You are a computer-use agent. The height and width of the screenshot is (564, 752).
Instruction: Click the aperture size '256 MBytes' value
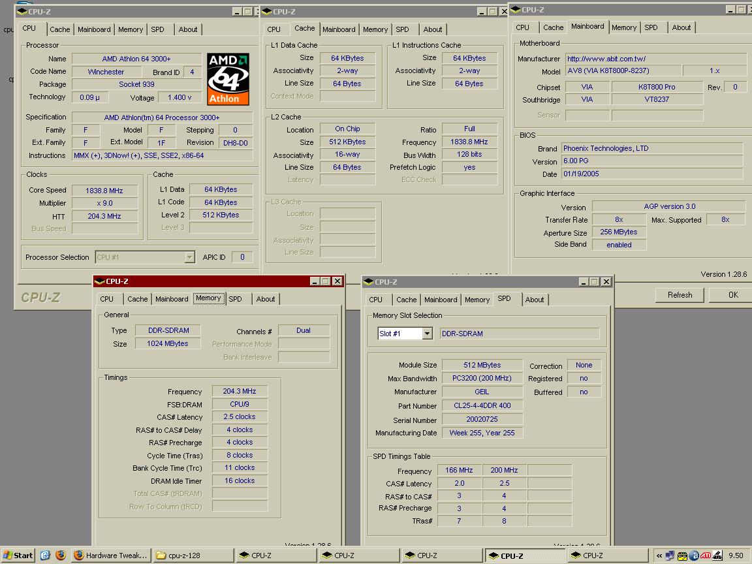(x=619, y=232)
